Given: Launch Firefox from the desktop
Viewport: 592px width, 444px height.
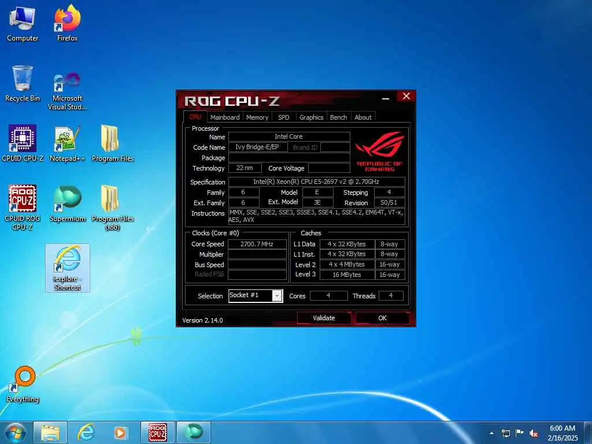Looking at the screenshot, I should tap(68, 24).
